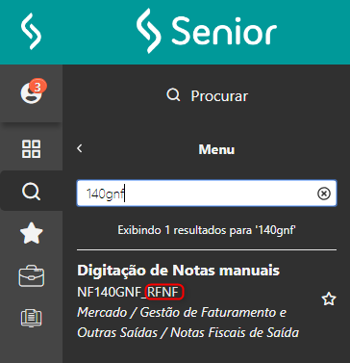Screen dimensions: 350x363
Task: Select the magnifier search icon in sidebar
Action: (x=31, y=192)
